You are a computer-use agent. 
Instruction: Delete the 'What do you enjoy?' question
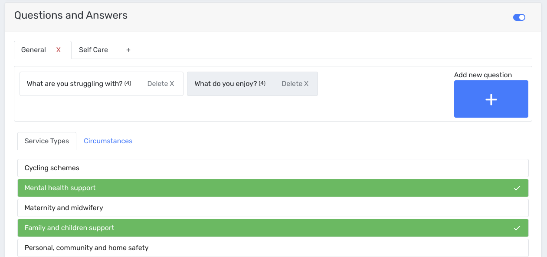(x=295, y=84)
